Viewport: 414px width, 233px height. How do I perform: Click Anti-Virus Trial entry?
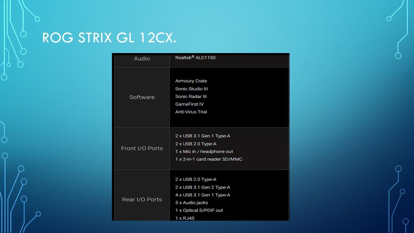[x=191, y=112]
